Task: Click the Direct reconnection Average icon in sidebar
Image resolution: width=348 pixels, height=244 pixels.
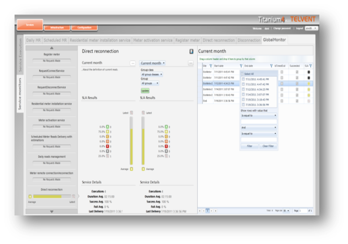Action: (30, 197)
